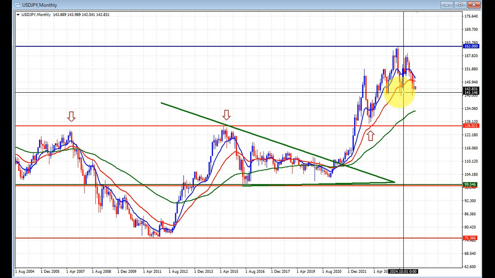Click the '1 Aug 2020' date on time axis

(332, 271)
